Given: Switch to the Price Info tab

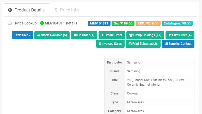Looking at the screenshot, I should click(x=67, y=10).
